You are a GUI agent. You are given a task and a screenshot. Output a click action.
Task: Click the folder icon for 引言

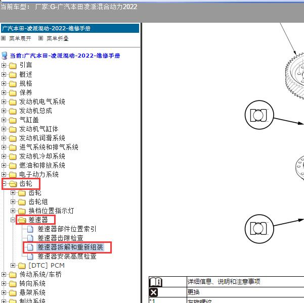click(x=13, y=66)
